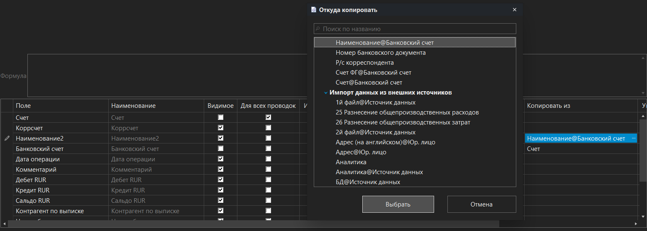This screenshot has width=647, height=231.
Task: Click the dialog document icon beside title
Action: [314, 10]
